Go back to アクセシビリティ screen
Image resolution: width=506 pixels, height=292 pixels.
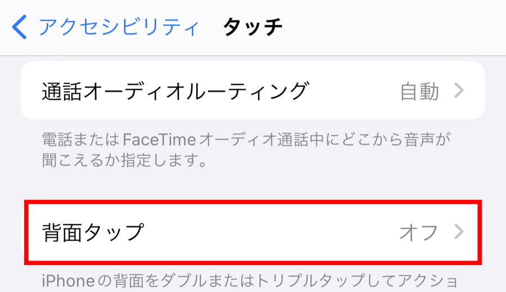coord(118,27)
